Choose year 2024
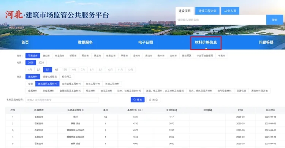The width and height of the screenshot is (285, 148). [41, 63]
